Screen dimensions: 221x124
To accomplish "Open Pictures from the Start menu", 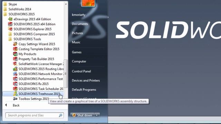I will pos(77,33).
